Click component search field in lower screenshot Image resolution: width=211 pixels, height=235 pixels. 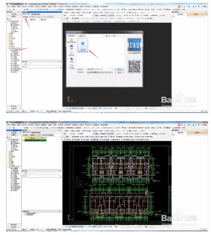(x=41, y=176)
